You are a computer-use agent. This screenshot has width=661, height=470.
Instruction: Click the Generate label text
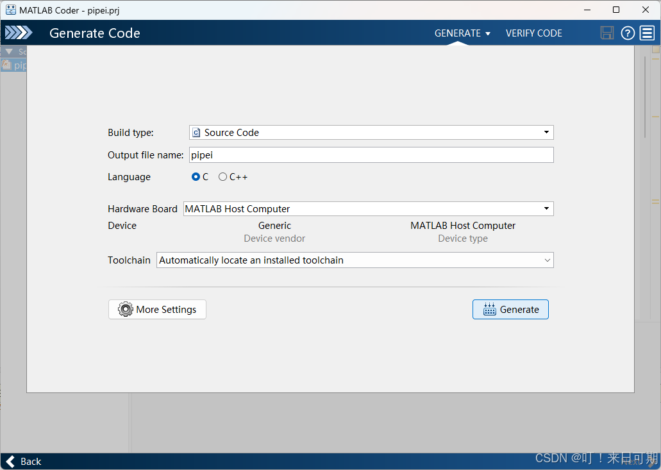click(519, 310)
